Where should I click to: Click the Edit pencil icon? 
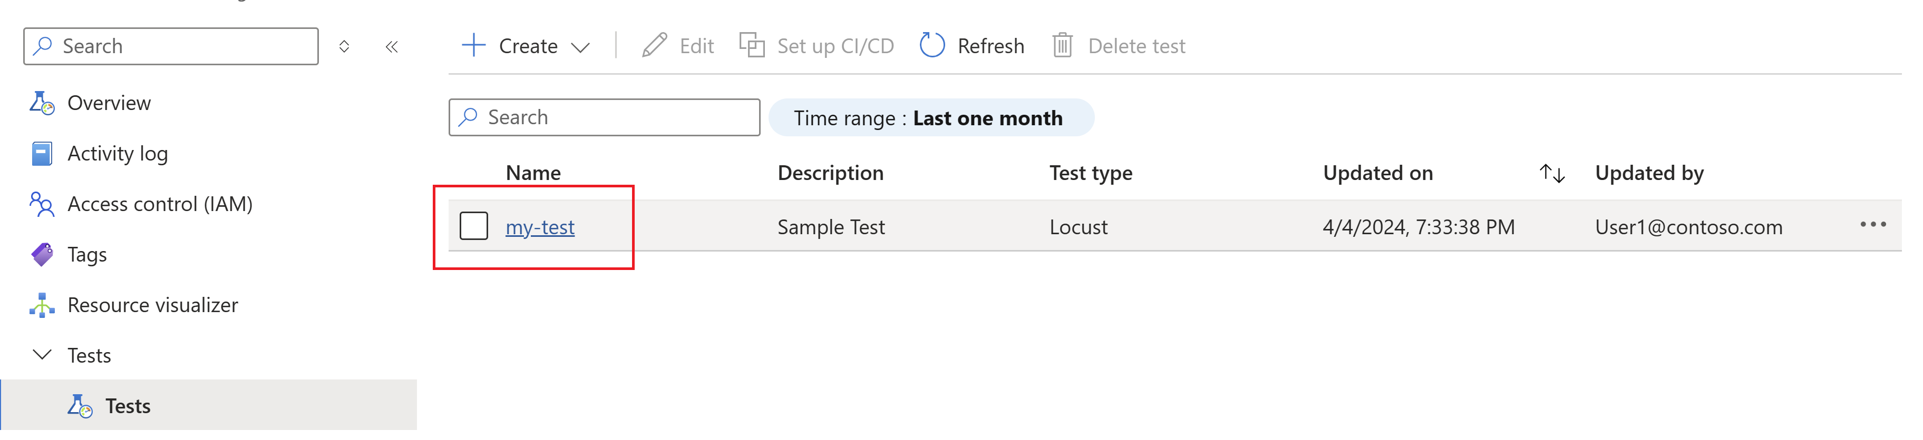pyautogui.click(x=654, y=45)
